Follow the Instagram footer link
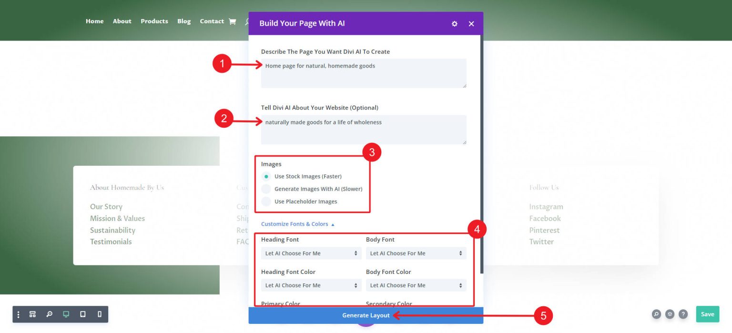 pyautogui.click(x=546, y=207)
